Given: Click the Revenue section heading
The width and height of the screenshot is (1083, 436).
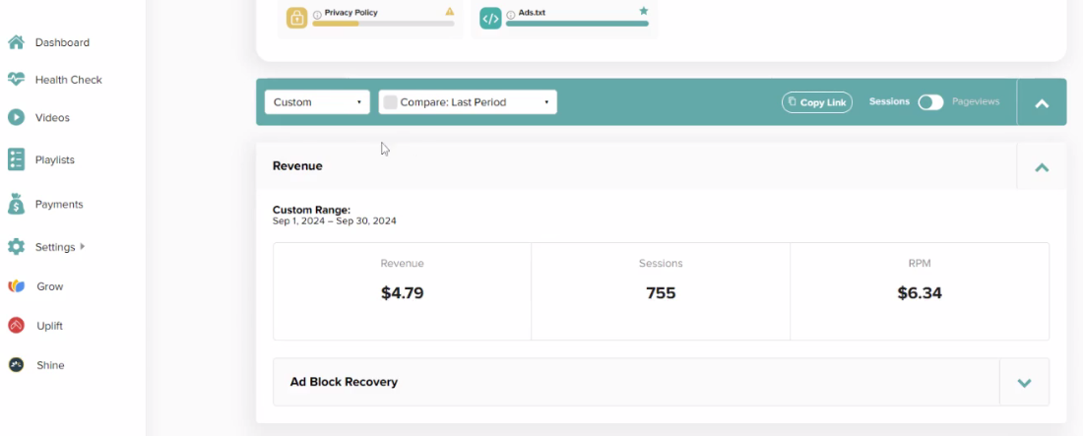Looking at the screenshot, I should (297, 165).
